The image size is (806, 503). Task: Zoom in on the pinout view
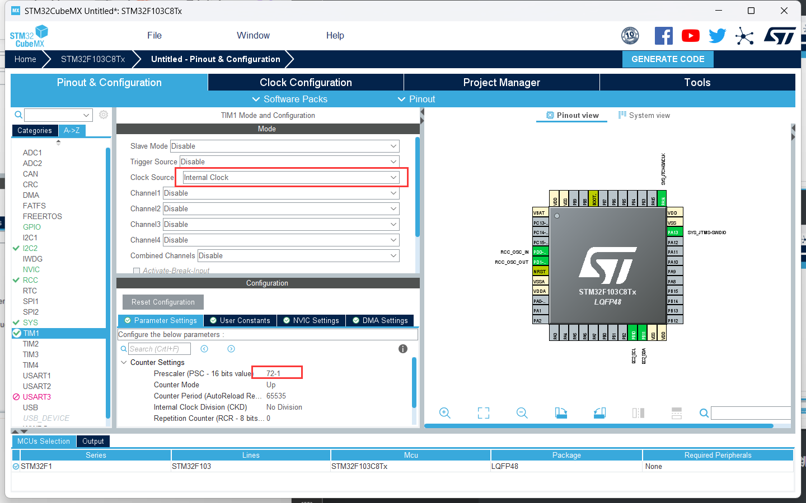(x=445, y=413)
